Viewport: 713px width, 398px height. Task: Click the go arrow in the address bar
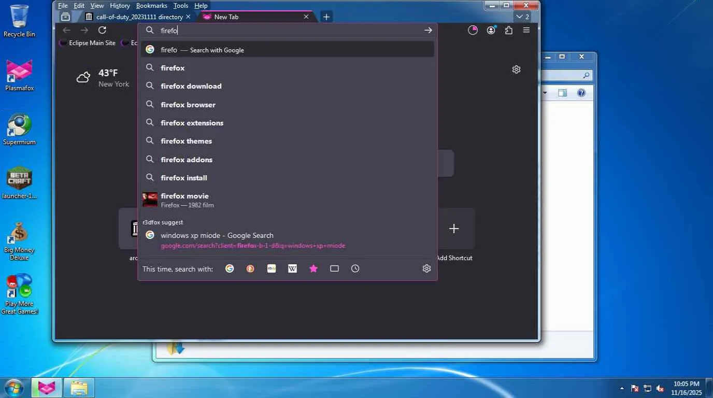coord(428,30)
